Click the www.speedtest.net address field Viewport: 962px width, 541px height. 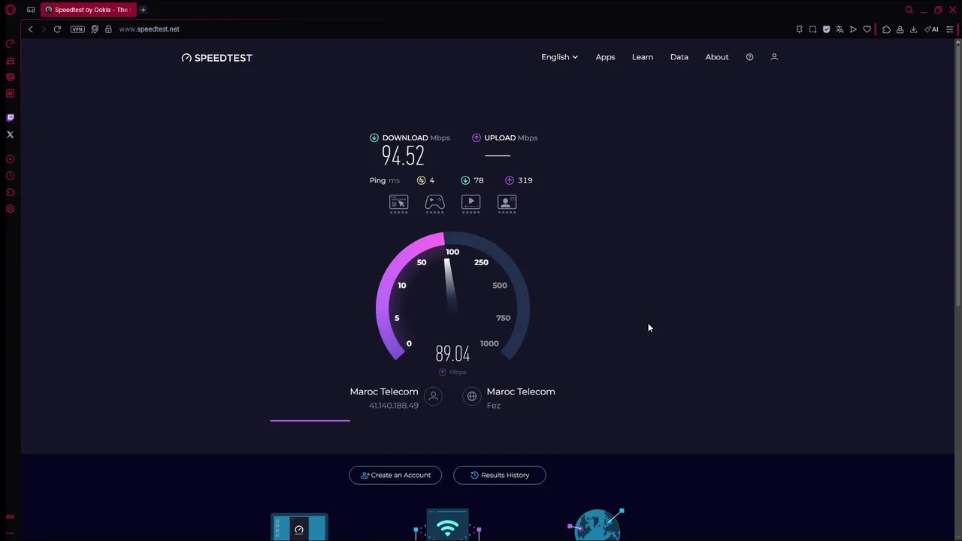click(149, 29)
